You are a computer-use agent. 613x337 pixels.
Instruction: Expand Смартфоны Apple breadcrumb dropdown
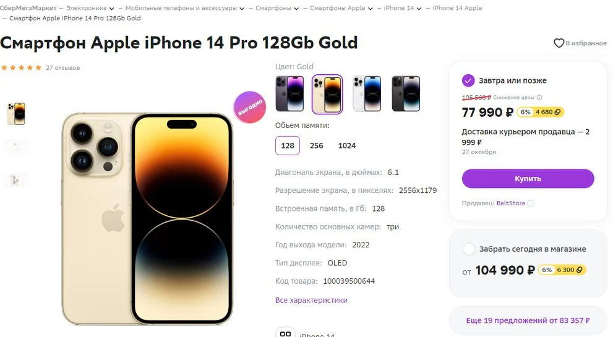[x=371, y=8]
